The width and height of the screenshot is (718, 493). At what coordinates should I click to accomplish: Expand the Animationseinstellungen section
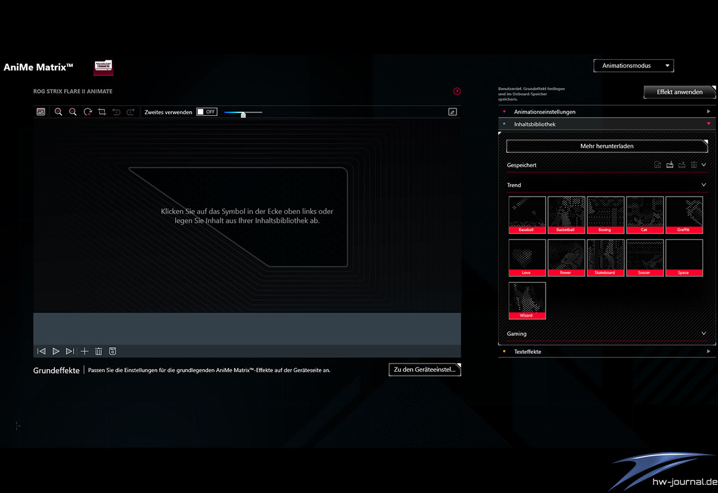point(607,112)
